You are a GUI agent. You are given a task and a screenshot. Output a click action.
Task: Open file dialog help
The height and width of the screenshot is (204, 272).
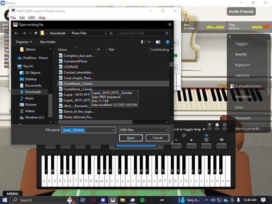(168, 42)
